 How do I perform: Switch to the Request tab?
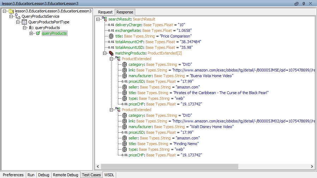click(105, 12)
